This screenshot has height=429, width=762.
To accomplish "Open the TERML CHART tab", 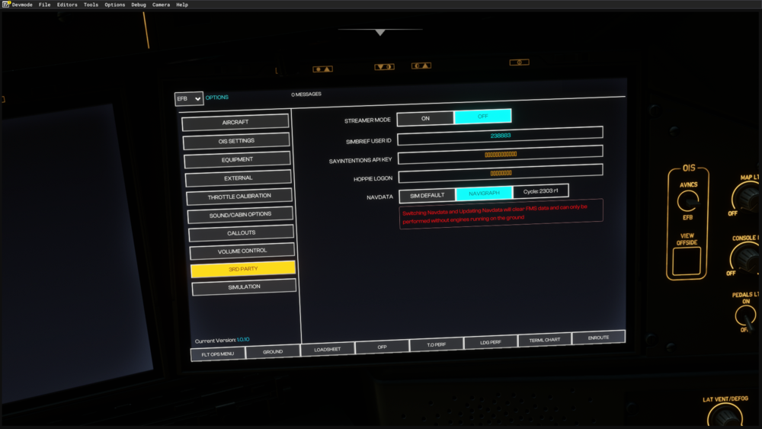I will pos(544,341).
